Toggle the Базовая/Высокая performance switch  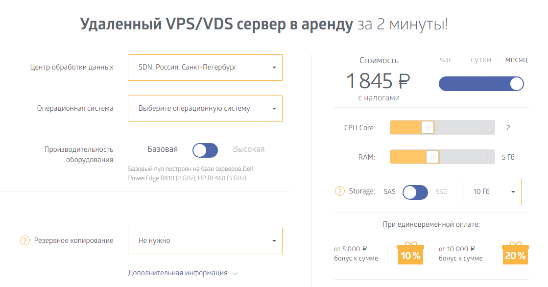(205, 150)
